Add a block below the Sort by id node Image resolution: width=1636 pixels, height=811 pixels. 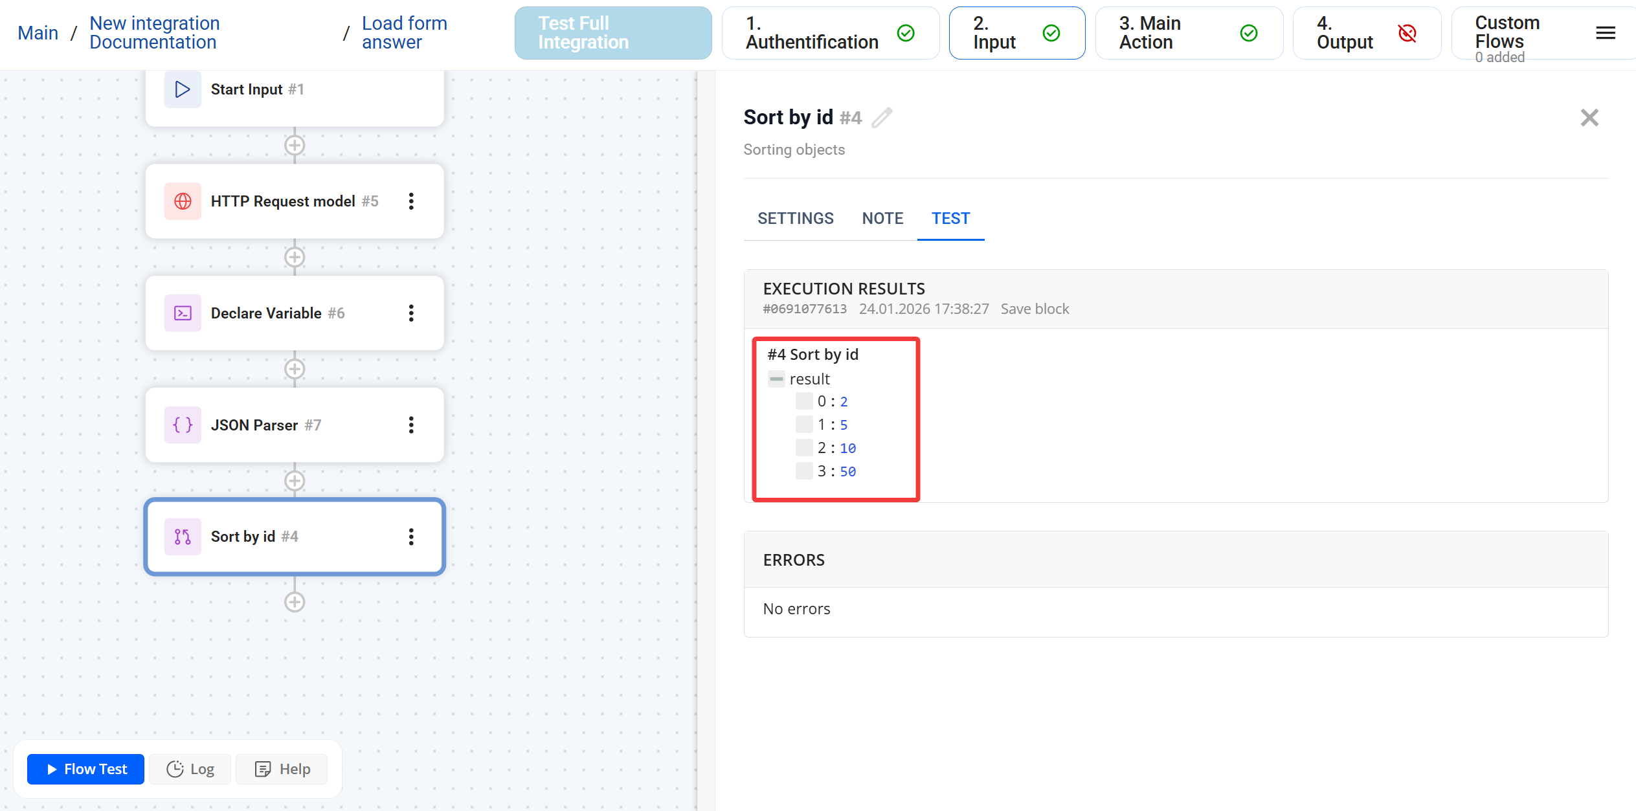(x=295, y=602)
